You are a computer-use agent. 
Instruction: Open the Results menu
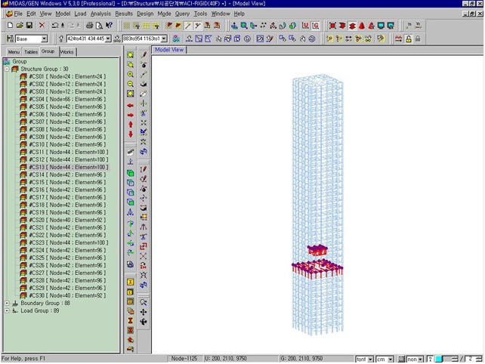click(x=124, y=14)
